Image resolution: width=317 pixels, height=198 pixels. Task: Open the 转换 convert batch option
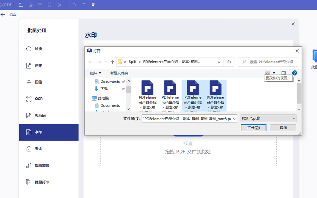click(x=38, y=49)
